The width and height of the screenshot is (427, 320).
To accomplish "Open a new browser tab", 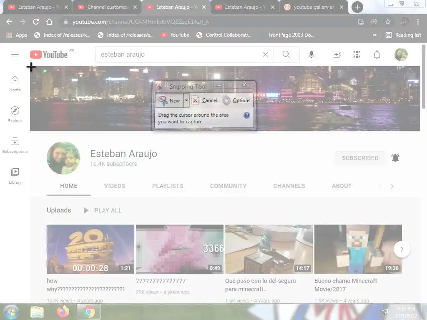I will (x=357, y=7).
